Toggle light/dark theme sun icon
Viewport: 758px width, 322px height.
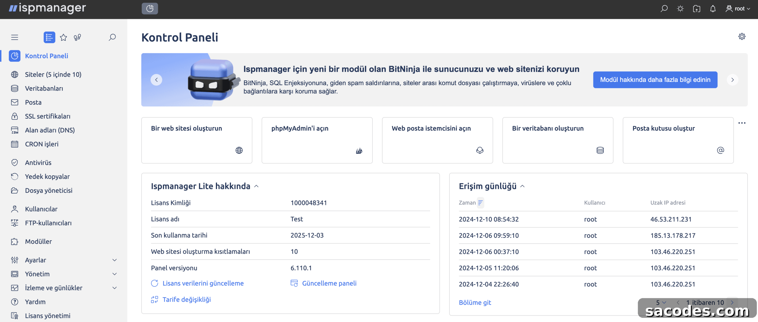pyautogui.click(x=680, y=9)
